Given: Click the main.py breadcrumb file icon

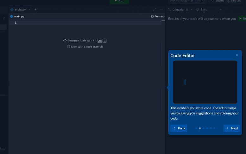Looking at the screenshot, I should [12, 16].
